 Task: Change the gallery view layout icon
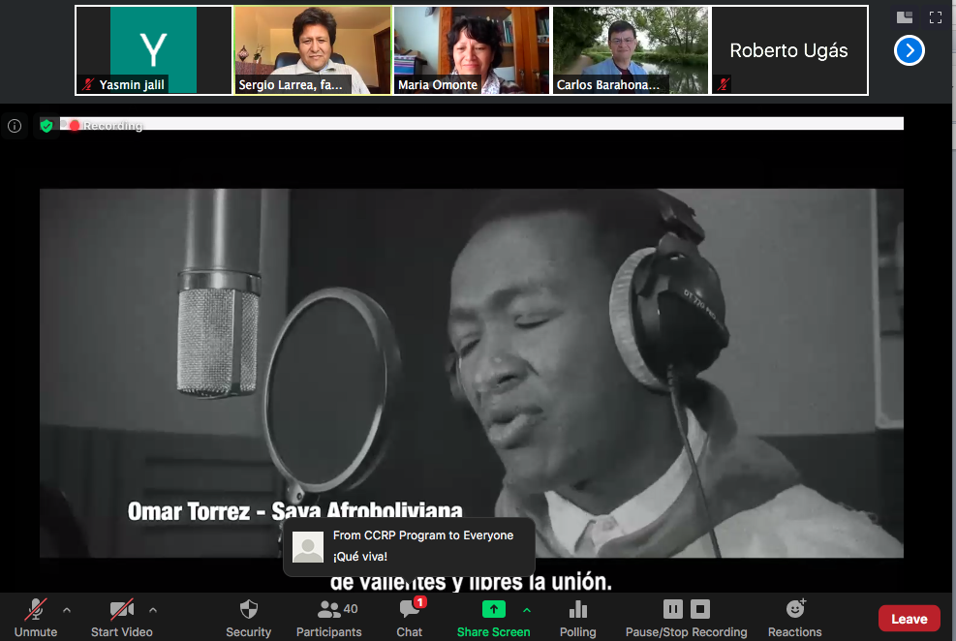click(905, 16)
